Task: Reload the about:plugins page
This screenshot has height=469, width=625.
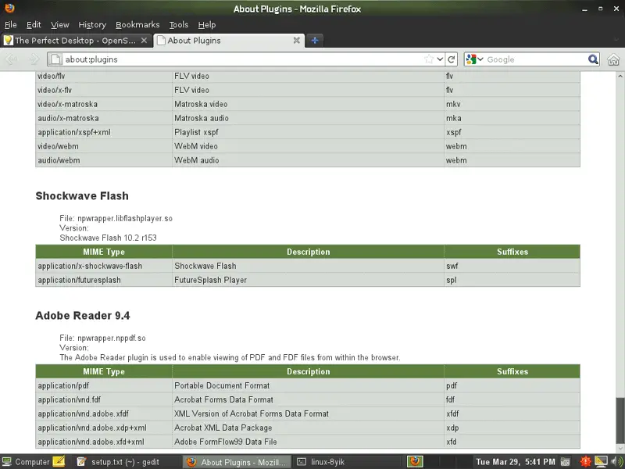Action: tap(452, 59)
